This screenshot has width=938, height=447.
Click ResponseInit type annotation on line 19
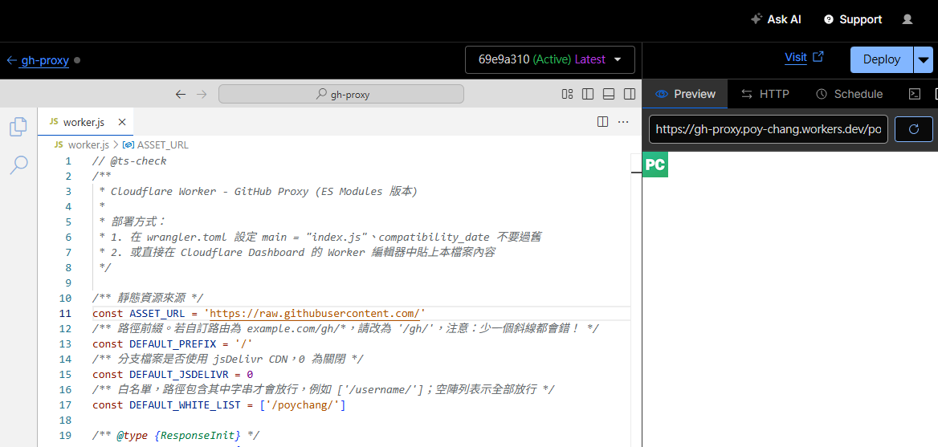[x=199, y=435]
